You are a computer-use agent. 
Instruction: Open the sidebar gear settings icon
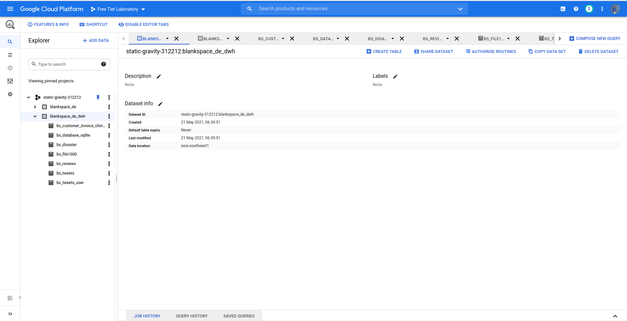[x=10, y=94]
